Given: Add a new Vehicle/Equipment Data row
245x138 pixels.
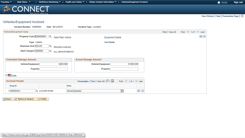Looking at the screenshot, I should pyautogui.click(x=201, y=36).
